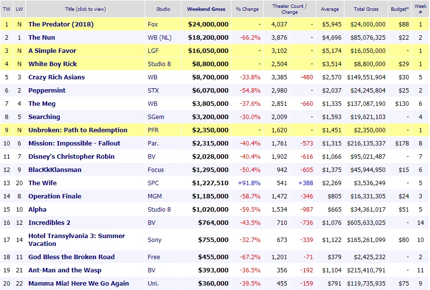This screenshot has width=430, height=290.
Task: Select Focus studio in BlacKkKlansman row
Action: pyautogui.click(x=156, y=169)
